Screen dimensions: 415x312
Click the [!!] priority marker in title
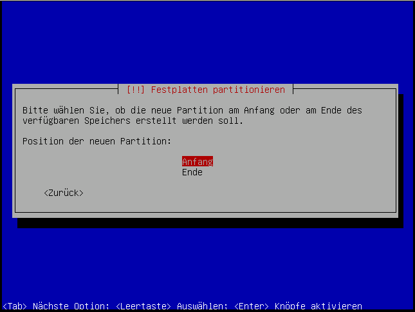pyautogui.click(x=135, y=90)
